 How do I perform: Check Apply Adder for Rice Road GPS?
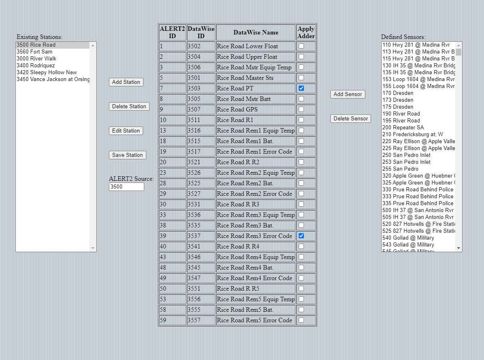[x=301, y=109]
